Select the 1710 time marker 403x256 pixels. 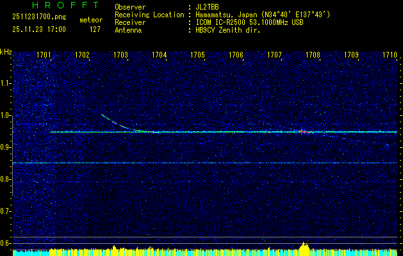[x=390, y=56]
